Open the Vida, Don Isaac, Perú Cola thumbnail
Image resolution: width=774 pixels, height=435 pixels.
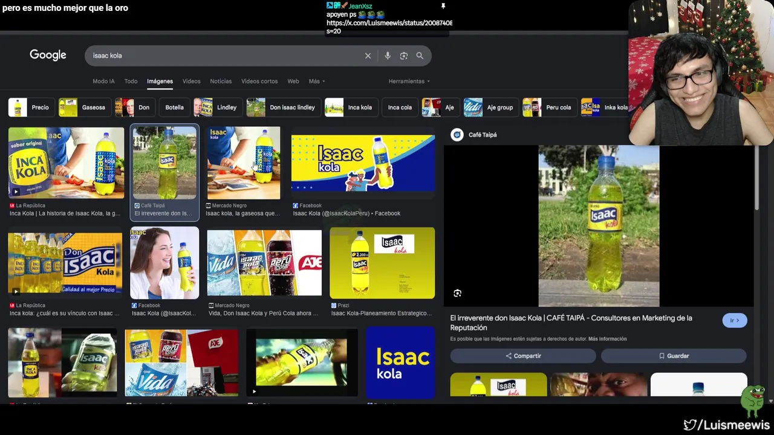264,263
